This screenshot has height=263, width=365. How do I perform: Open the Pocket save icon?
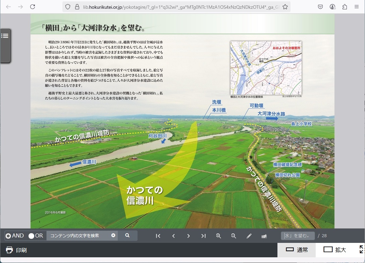[x=320, y=7]
